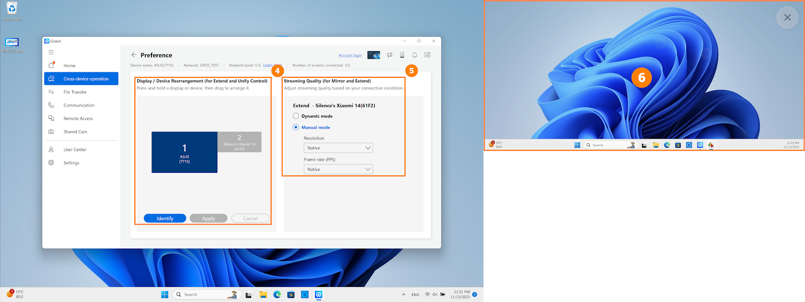The image size is (805, 302).
Task: Open weather widget showing 13°C
Action: (15, 294)
